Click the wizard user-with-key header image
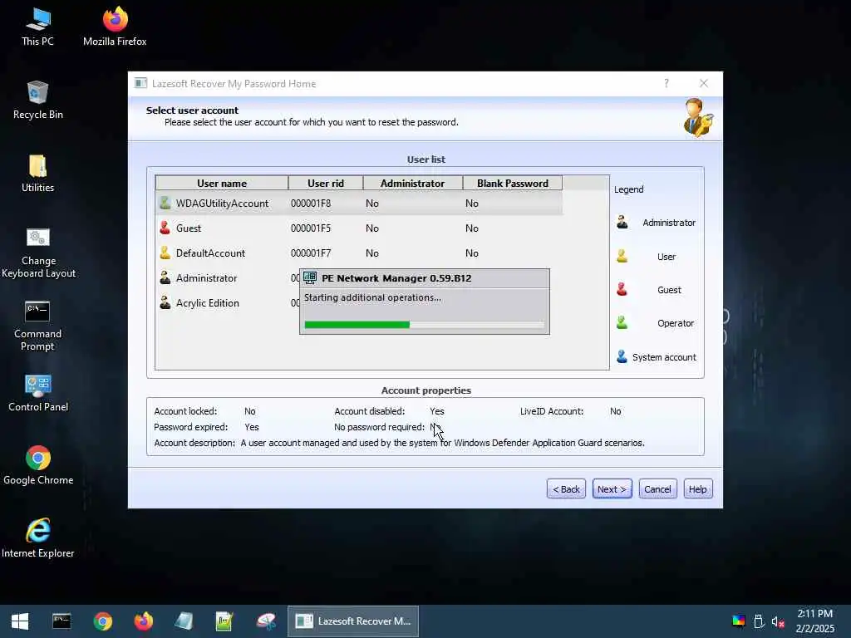Image resolution: width=851 pixels, height=638 pixels. point(698,118)
